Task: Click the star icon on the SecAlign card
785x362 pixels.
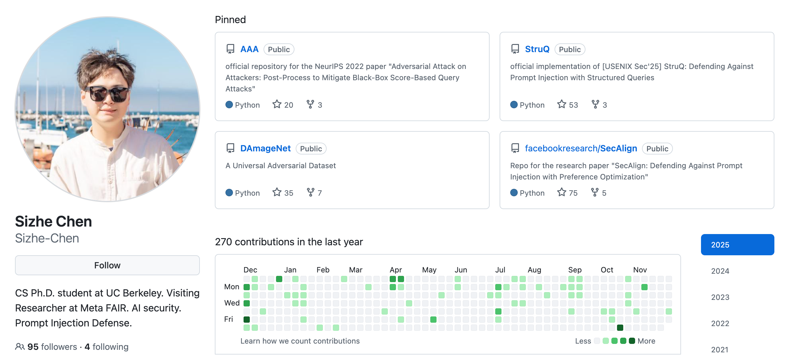Action: tap(561, 192)
